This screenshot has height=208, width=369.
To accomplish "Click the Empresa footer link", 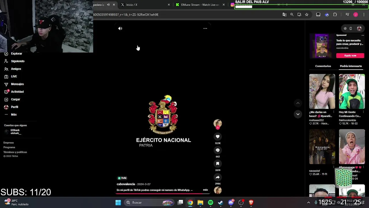I will pos(9,143).
